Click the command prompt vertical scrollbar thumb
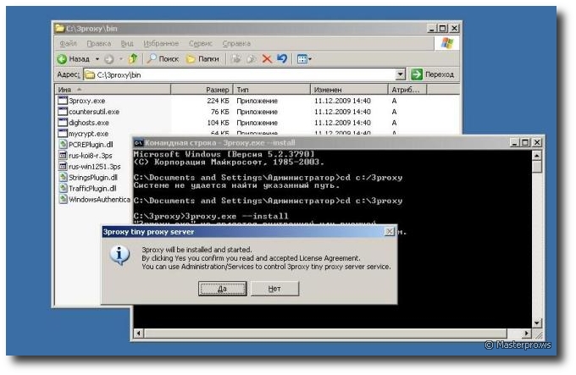 (x=537, y=166)
